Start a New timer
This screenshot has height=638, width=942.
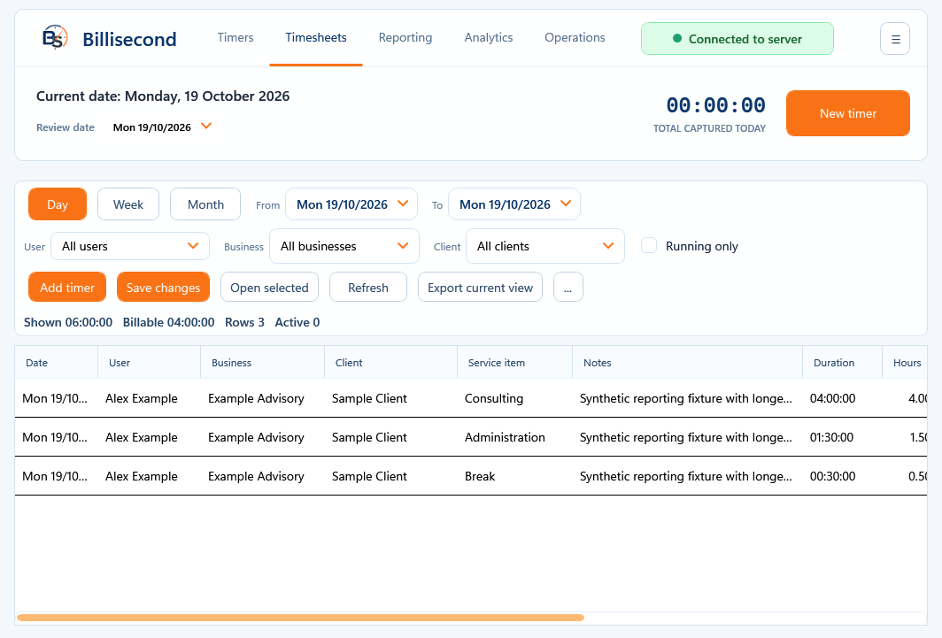847,113
